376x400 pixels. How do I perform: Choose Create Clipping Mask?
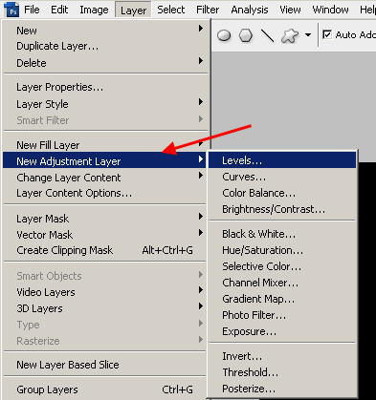(105, 250)
